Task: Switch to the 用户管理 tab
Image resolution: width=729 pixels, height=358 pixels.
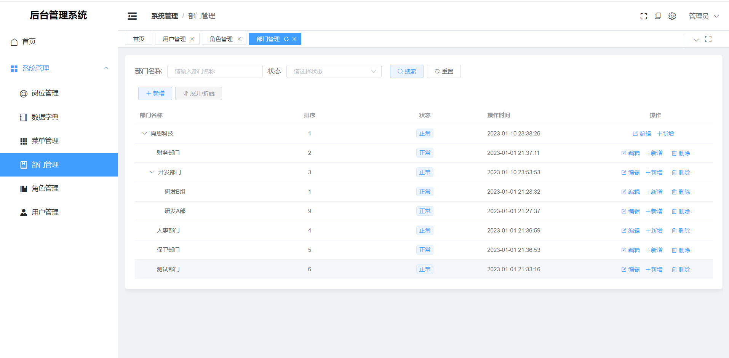Action: pos(174,39)
